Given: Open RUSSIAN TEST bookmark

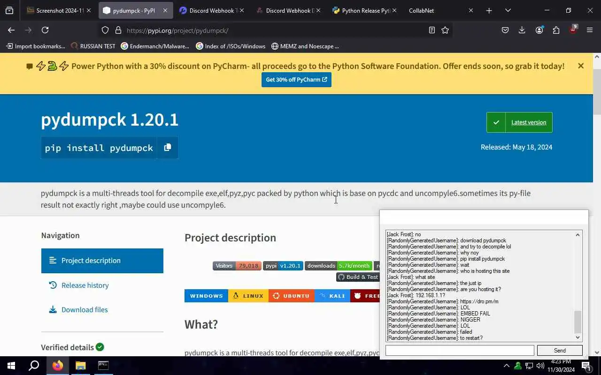Looking at the screenshot, I should pyautogui.click(x=93, y=46).
